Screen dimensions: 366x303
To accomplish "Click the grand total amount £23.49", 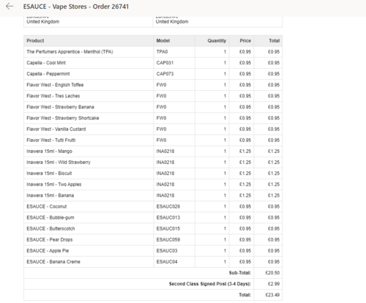I will (272, 295).
